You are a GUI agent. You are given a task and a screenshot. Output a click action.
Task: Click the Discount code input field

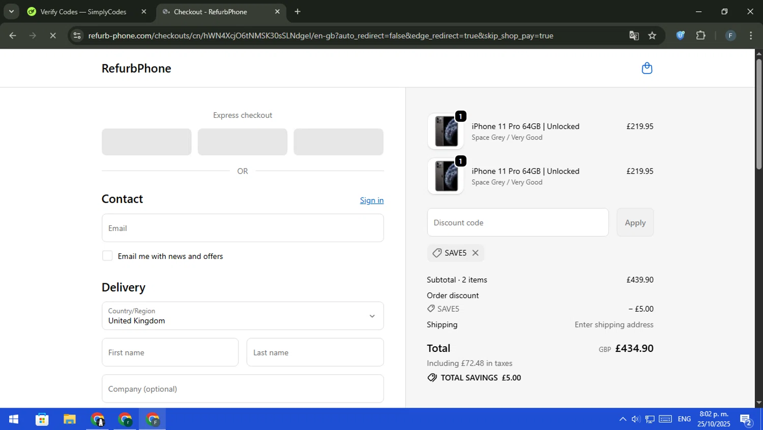click(518, 222)
